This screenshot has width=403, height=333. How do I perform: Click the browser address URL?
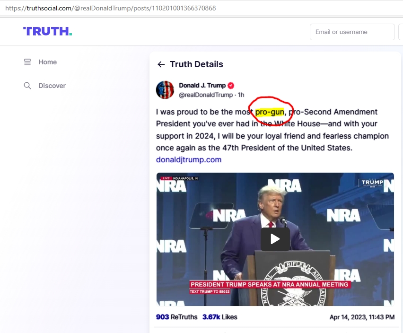point(111,8)
